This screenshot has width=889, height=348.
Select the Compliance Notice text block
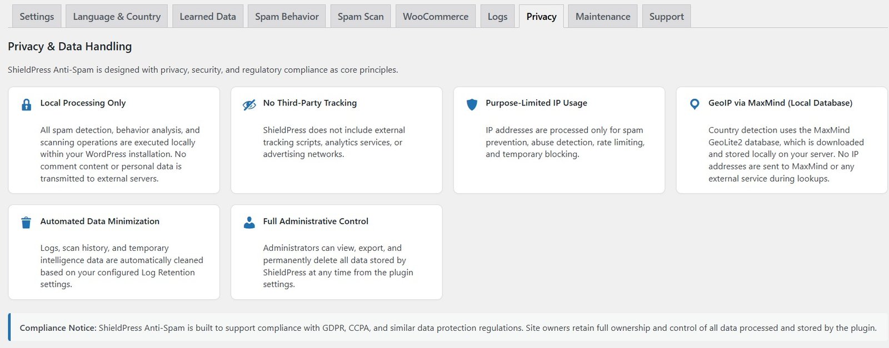point(444,327)
